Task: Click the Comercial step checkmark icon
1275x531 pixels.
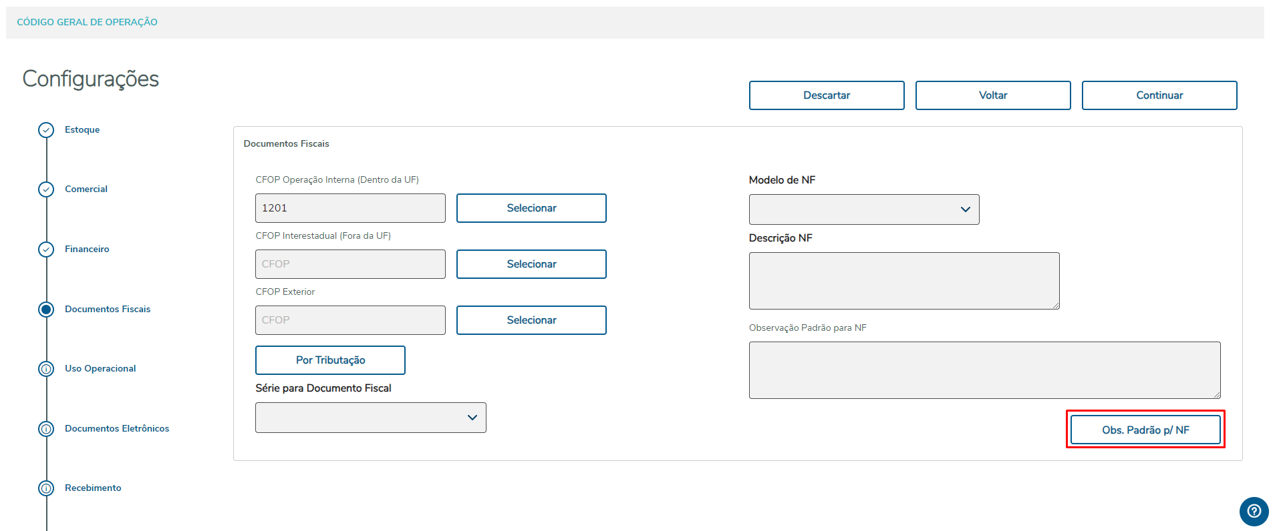Action: pos(46,189)
